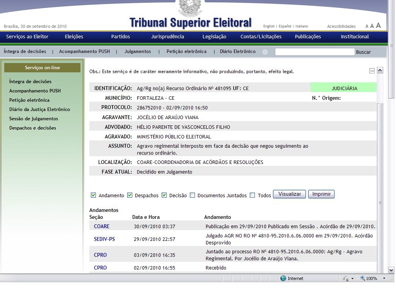Viewport: 396px width, 297px height.
Task: Click the Buscar search button
Action: (x=363, y=52)
